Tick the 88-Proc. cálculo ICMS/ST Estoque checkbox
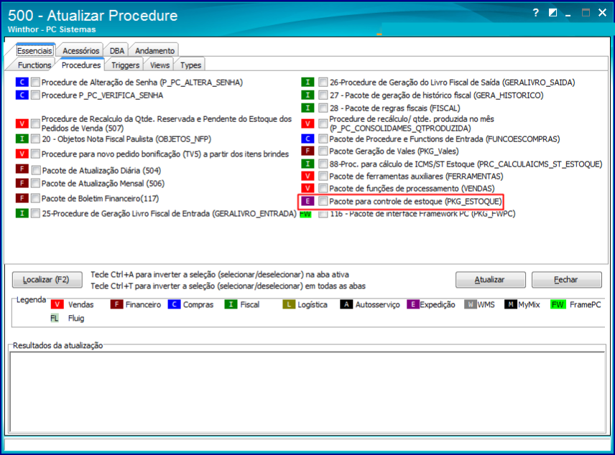615x455 pixels. [323, 164]
